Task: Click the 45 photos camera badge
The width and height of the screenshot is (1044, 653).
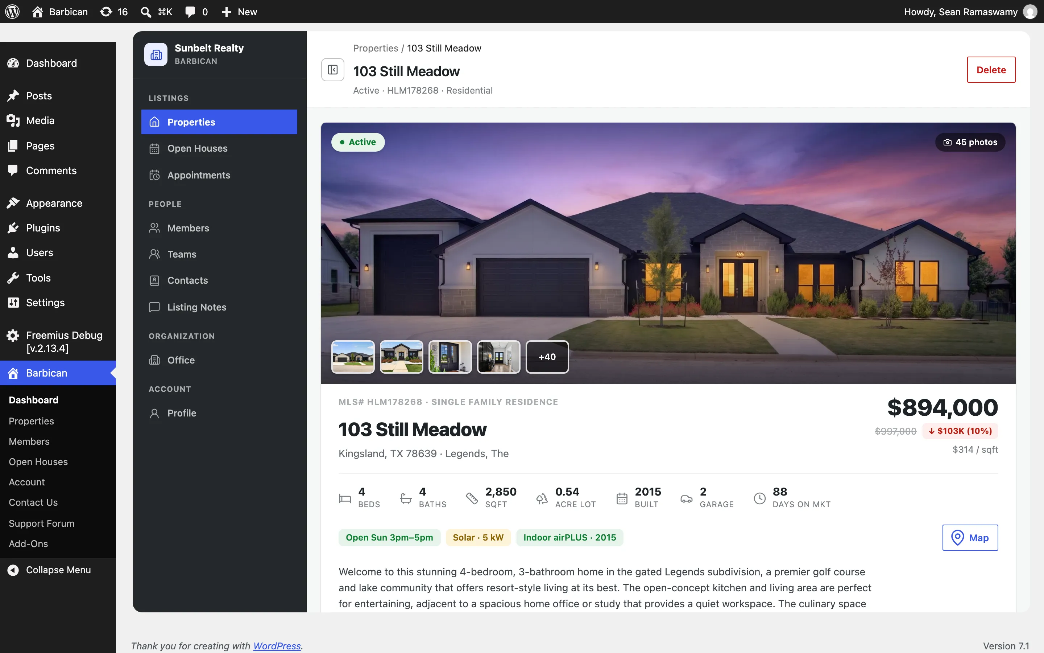Action: point(970,142)
